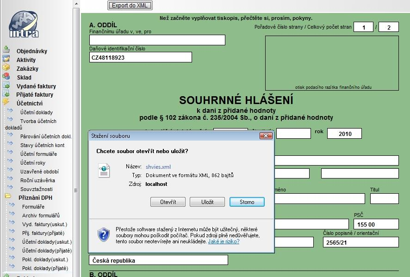Collapse the Přiznání DPH folder

(x=8, y=197)
